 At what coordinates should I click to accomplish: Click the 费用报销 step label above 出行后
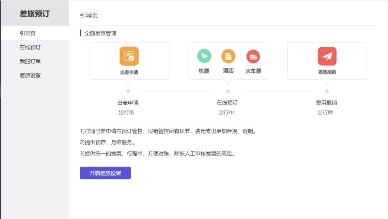coord(326,103)
